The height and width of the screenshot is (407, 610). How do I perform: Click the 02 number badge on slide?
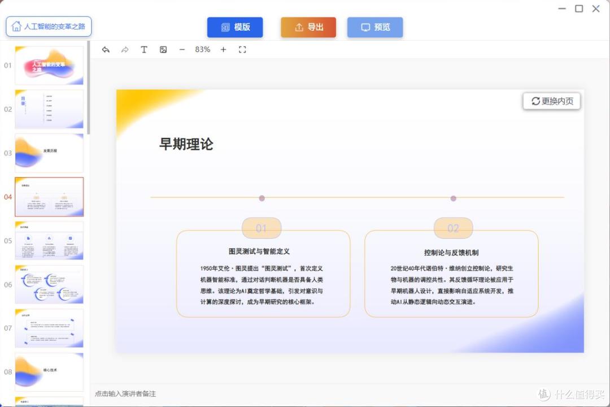pos(453,228)
